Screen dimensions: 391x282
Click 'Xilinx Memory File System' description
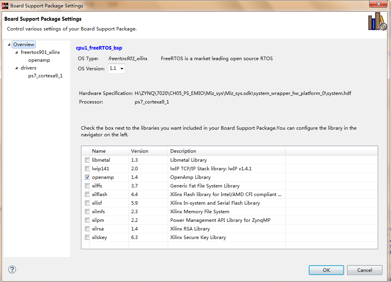click(x=200, y=212)
